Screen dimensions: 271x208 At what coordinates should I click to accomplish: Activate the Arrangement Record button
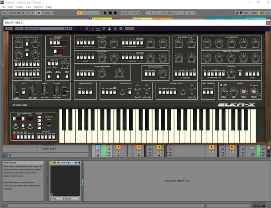(x=115, y=13)
